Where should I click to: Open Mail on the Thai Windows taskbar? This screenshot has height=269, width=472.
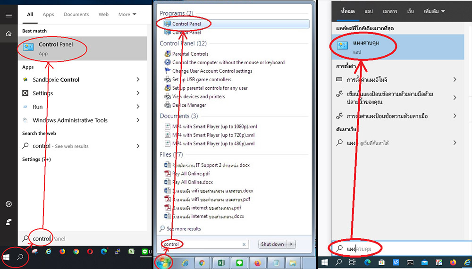424,262
